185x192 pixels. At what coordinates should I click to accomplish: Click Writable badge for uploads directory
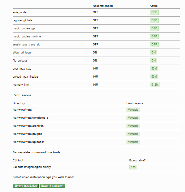pyautogui.click(x=133, y=142)
